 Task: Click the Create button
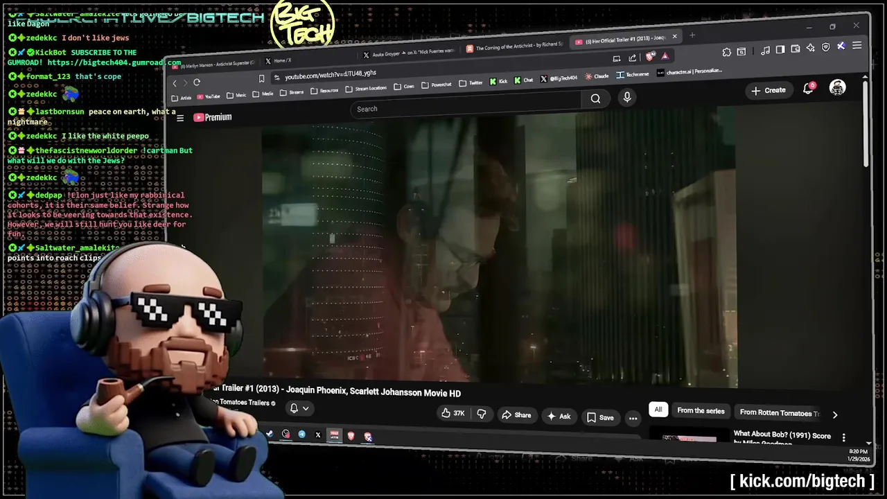pyautogui.click(x=769, y=90)
